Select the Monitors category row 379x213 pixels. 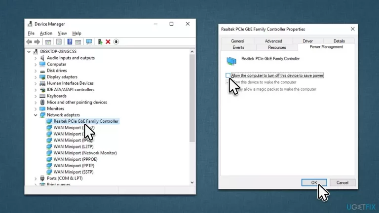[55, 108]
